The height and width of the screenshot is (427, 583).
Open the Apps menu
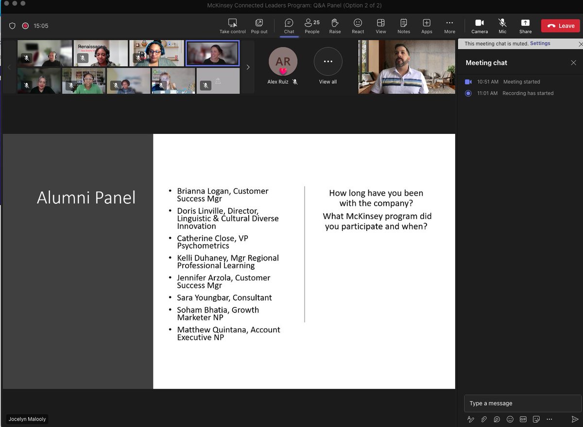pos(427,26)
